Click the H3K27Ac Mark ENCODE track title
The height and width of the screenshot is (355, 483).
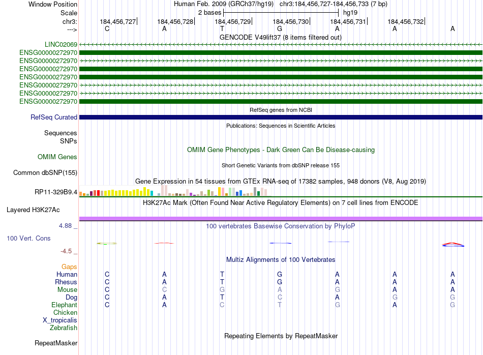click(x=281, y=203)
